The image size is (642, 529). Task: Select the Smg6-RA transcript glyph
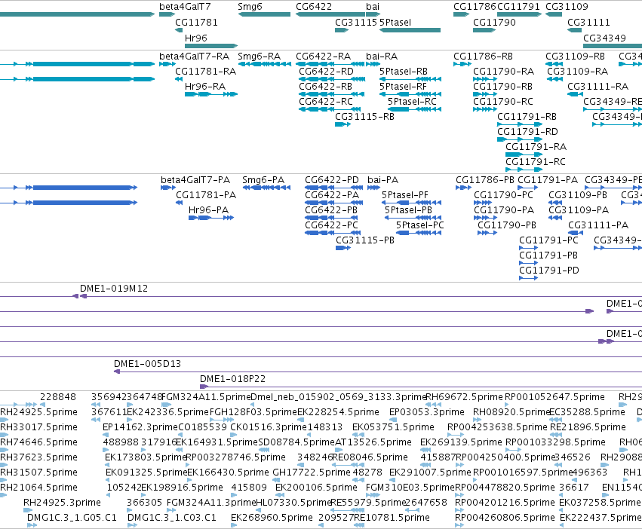(x=264, y=64)
